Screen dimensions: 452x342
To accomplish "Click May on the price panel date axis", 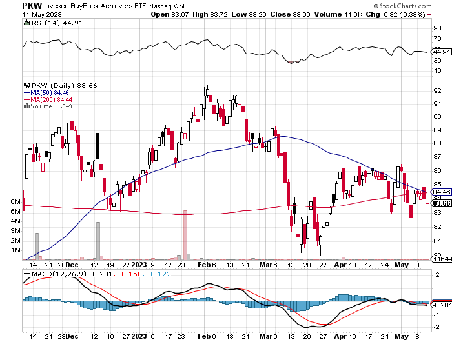I will pos(402,265).
